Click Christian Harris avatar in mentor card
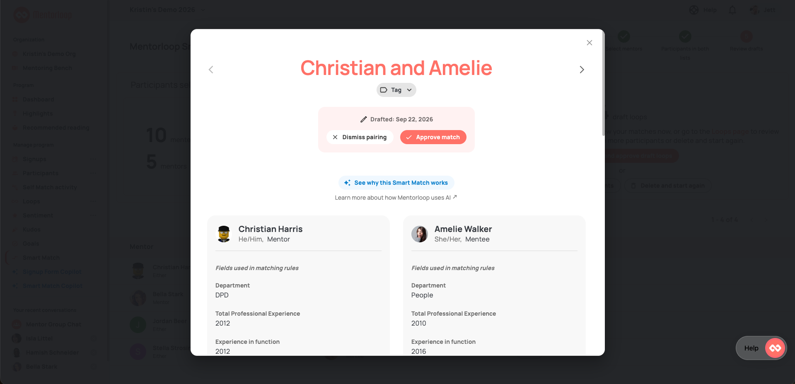795x384 pixels. [x=224, y=234]
